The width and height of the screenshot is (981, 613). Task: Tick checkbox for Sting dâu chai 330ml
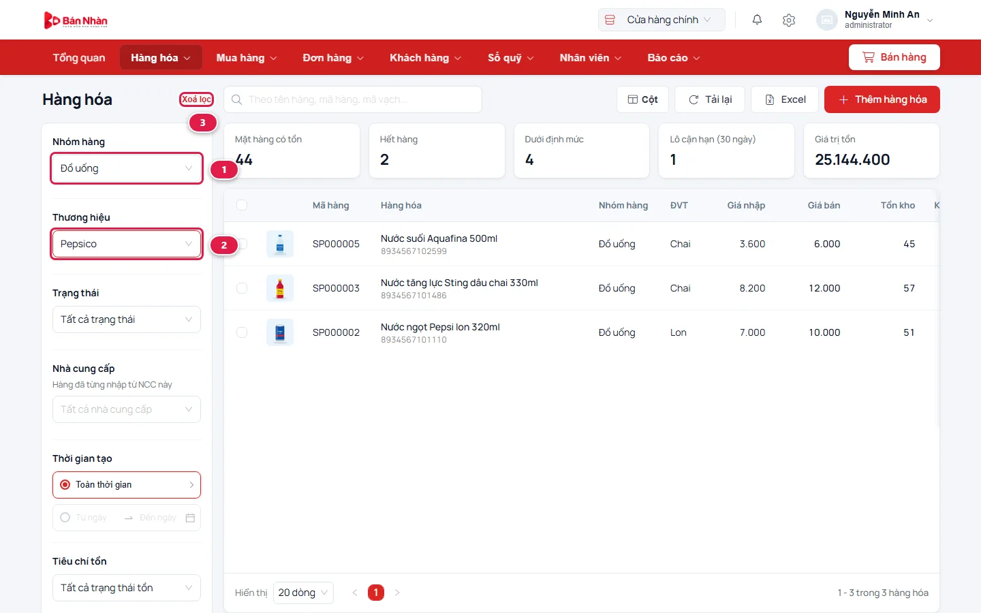(242, 288)
